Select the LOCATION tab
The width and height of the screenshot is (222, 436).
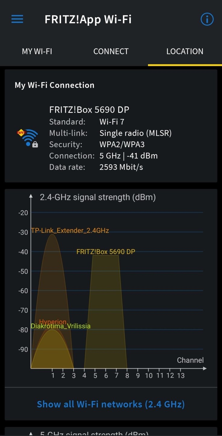point(185,51)
